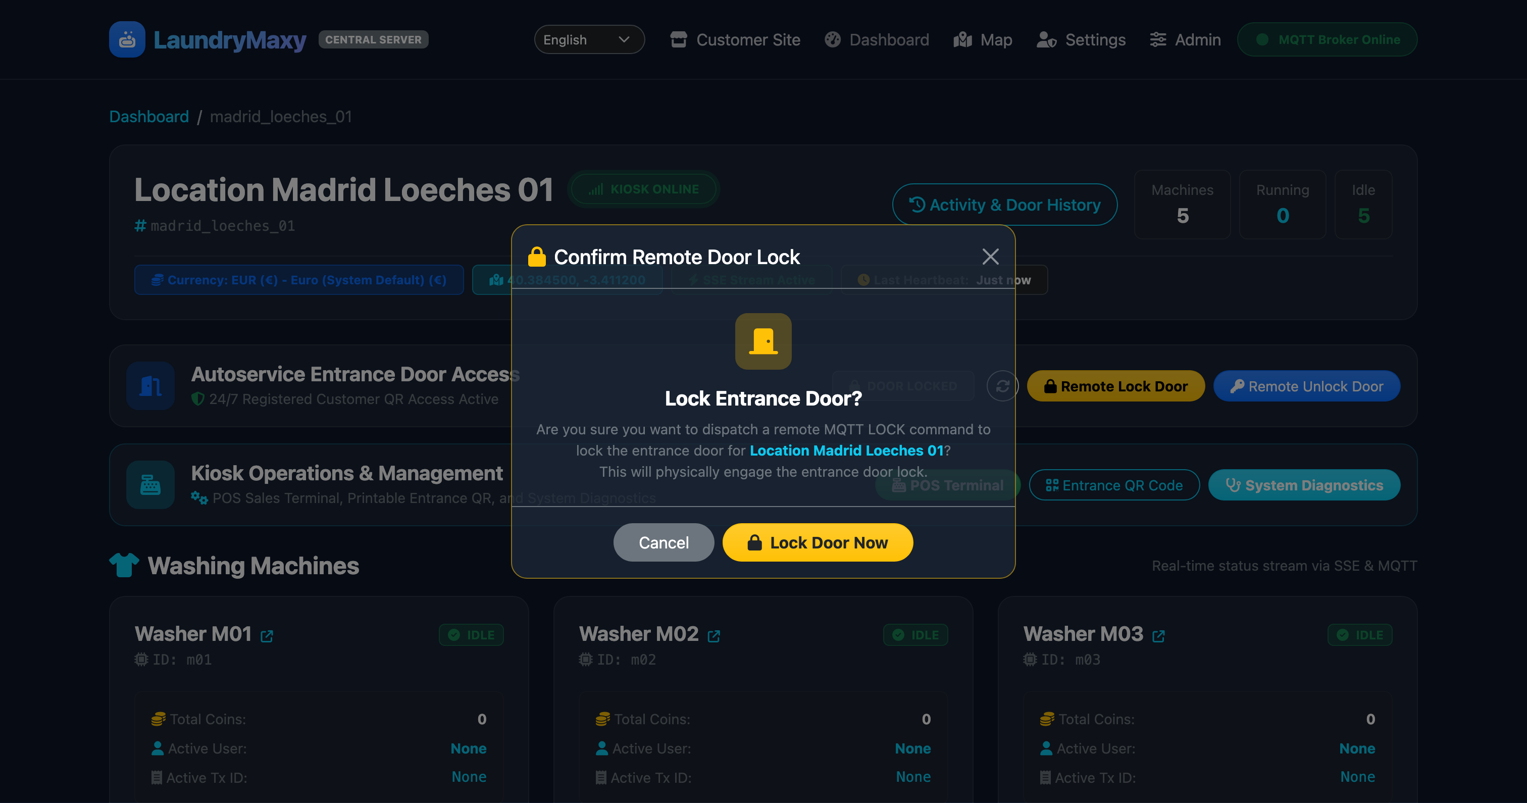Click coins icon in Washer M01 card
Screen dimensions: 1527x803
[158, 719]
